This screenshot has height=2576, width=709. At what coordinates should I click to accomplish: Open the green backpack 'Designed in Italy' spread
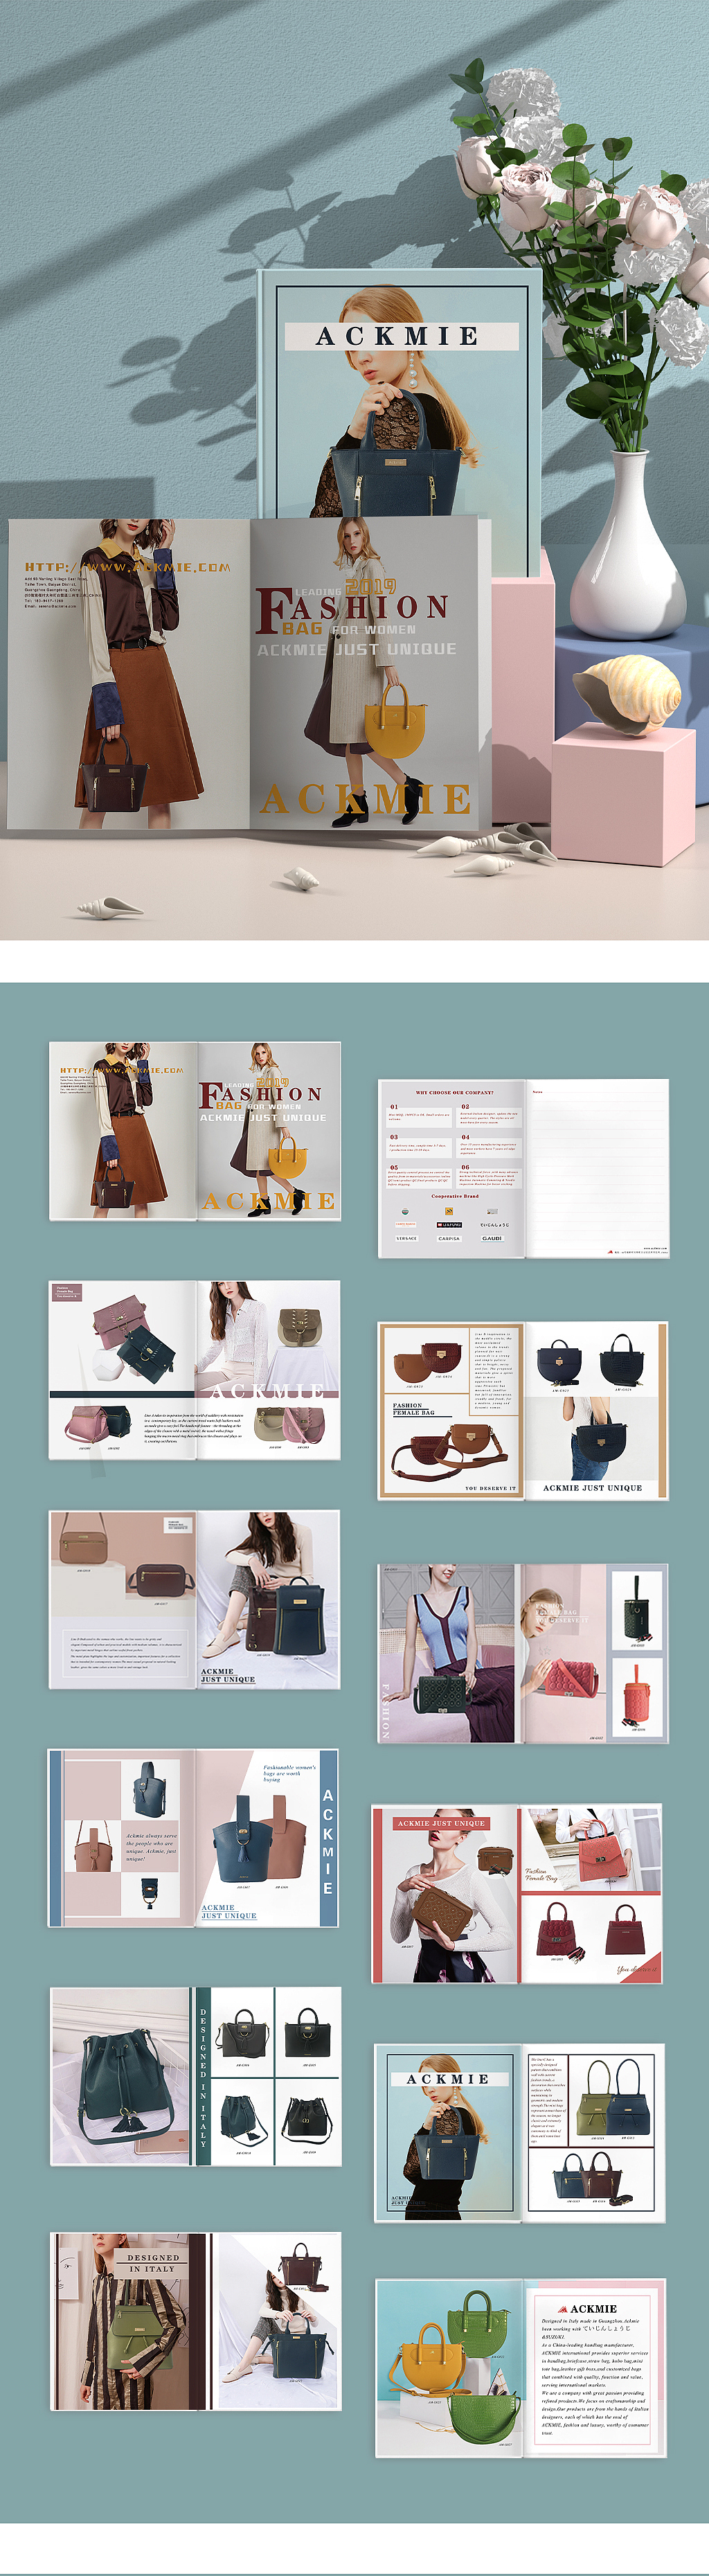click(x=196, y=2321)
